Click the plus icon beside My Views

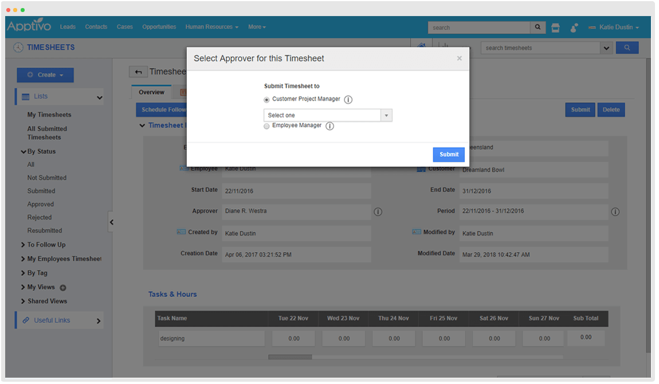click(63, 288)
